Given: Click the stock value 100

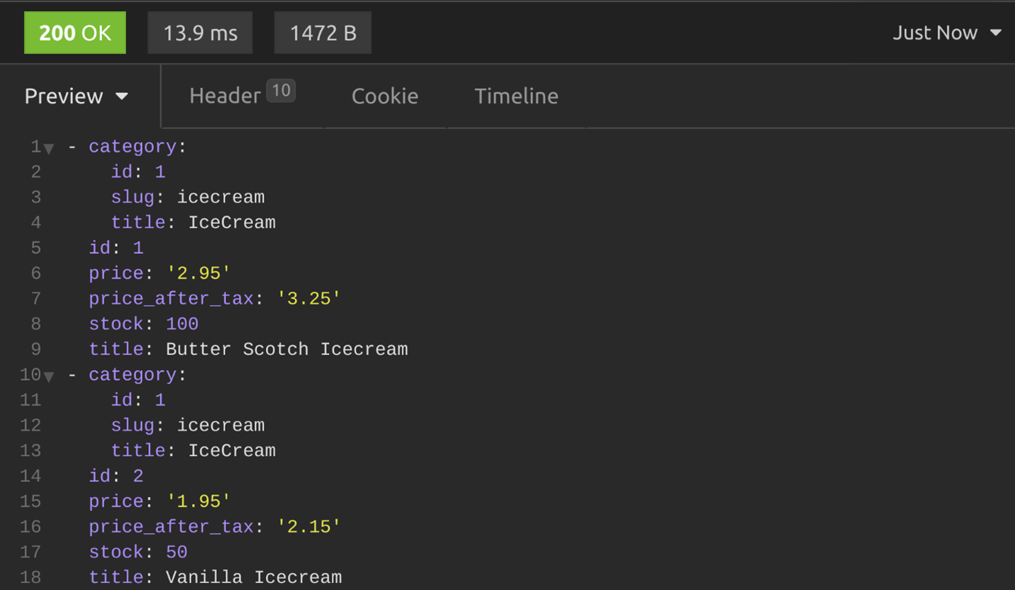Looking at the screenshot, I should point(182,324).
